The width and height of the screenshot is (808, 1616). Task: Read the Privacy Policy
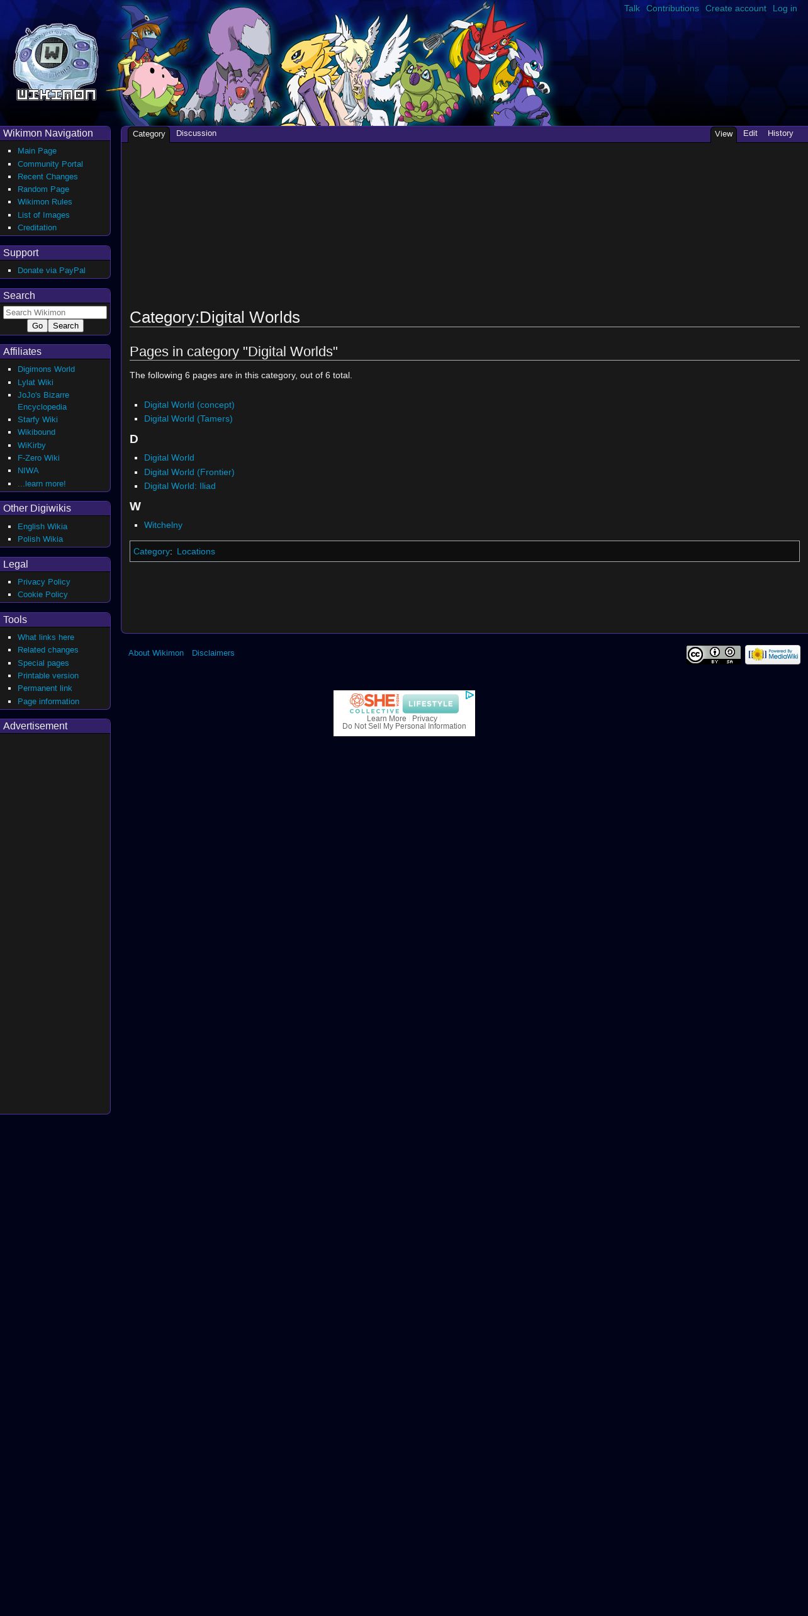(x=44, y=582)
